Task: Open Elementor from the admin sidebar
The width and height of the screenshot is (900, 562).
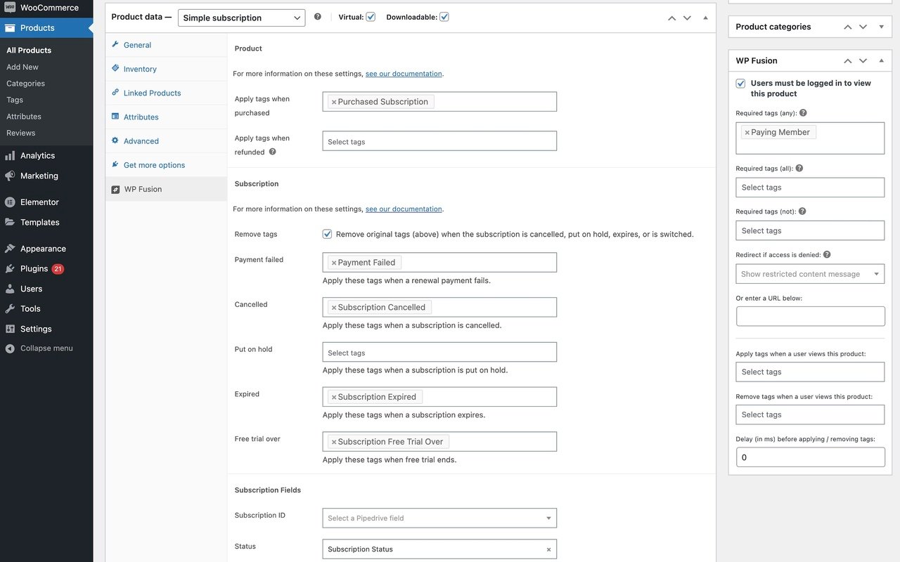Action: pos(38,201)
